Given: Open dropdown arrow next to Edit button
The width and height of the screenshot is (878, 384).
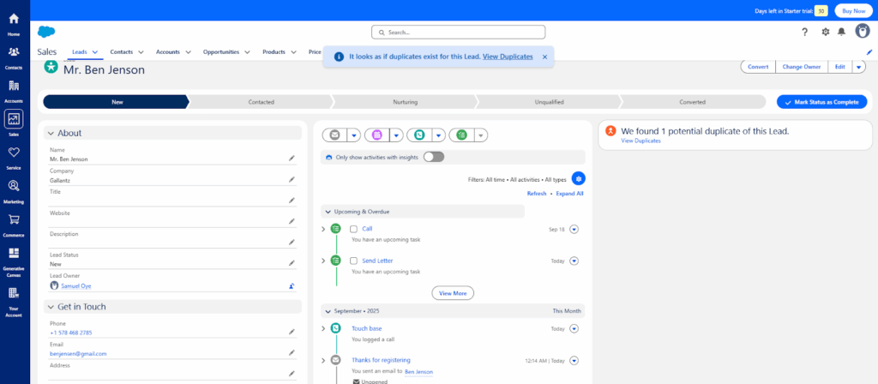Looking at the screenshot, I should (859, 67).
